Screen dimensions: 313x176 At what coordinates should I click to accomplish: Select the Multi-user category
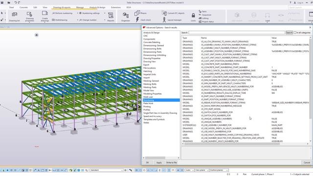(x=148, y=97)
